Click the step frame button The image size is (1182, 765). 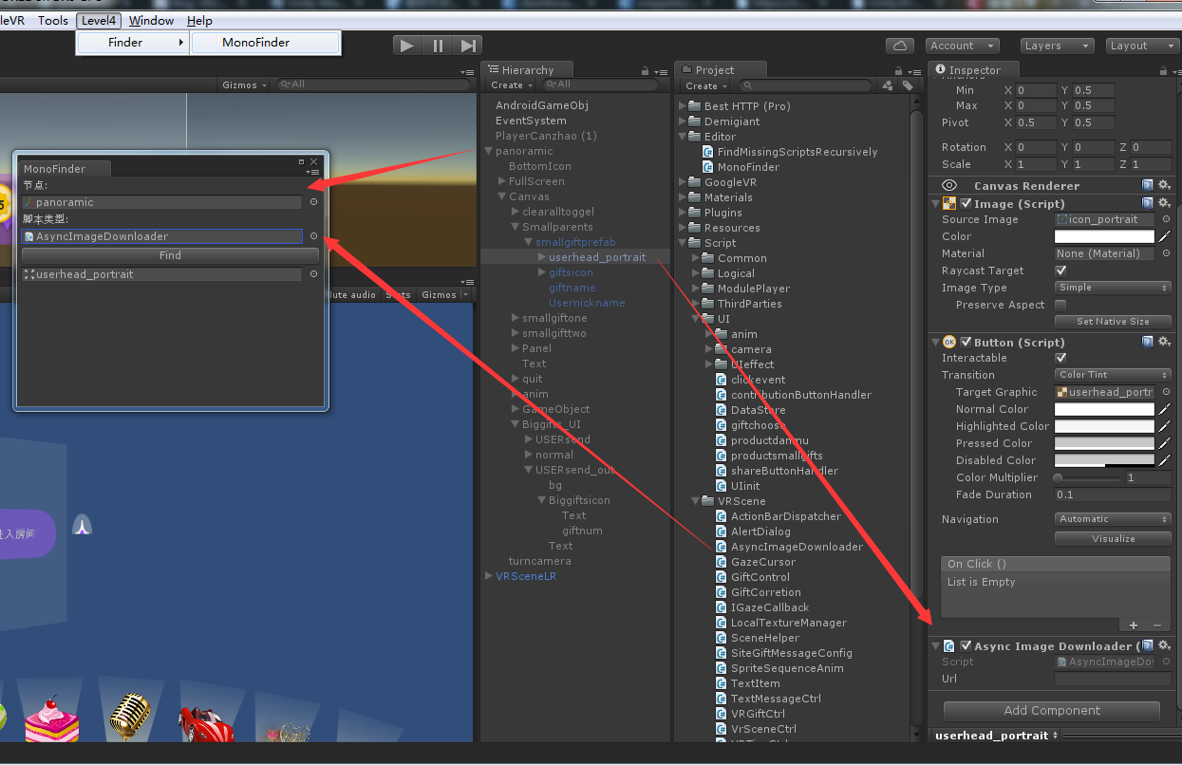(467, 46)
